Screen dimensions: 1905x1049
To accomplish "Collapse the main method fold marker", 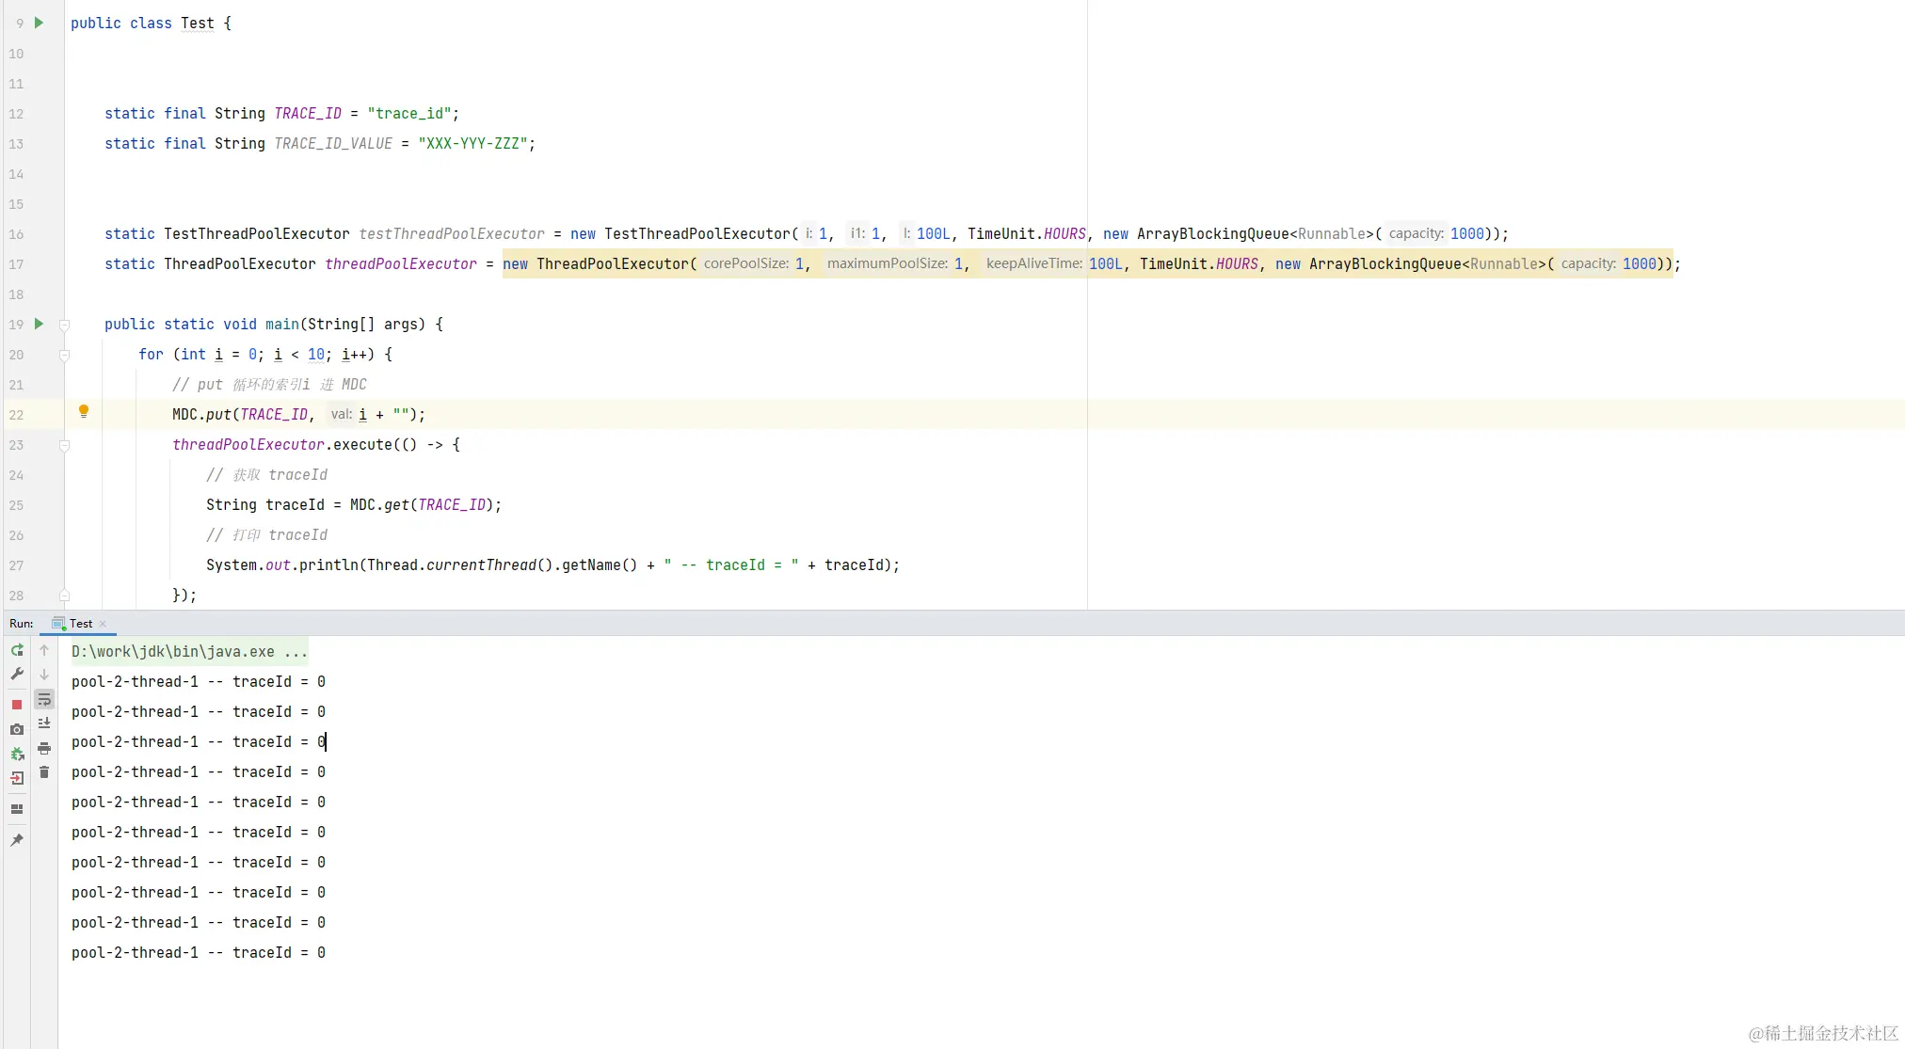I will click(x=65, y=325).
